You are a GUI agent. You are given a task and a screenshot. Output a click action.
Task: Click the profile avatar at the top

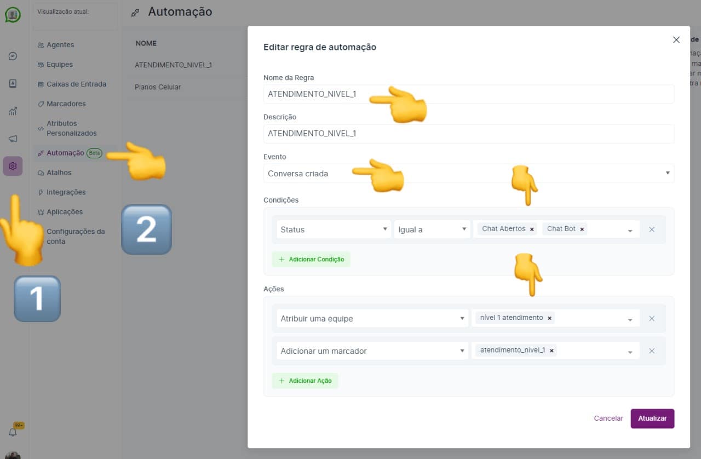point(13,15)
